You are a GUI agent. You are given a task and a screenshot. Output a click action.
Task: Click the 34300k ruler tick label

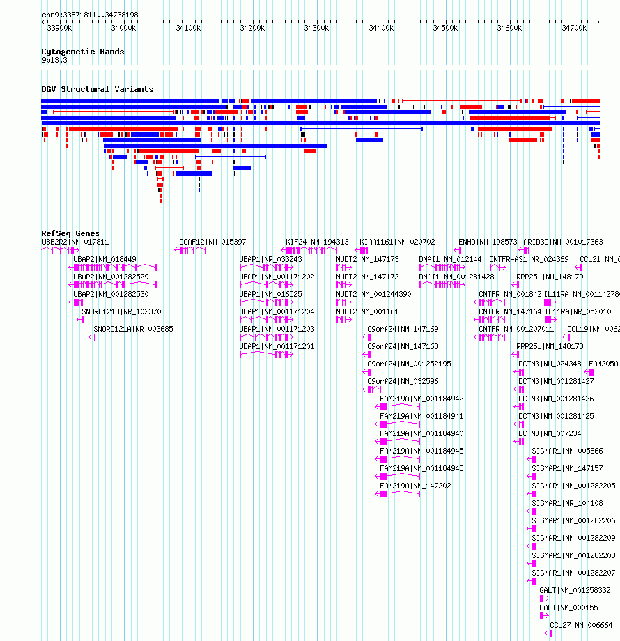(316, 28)
